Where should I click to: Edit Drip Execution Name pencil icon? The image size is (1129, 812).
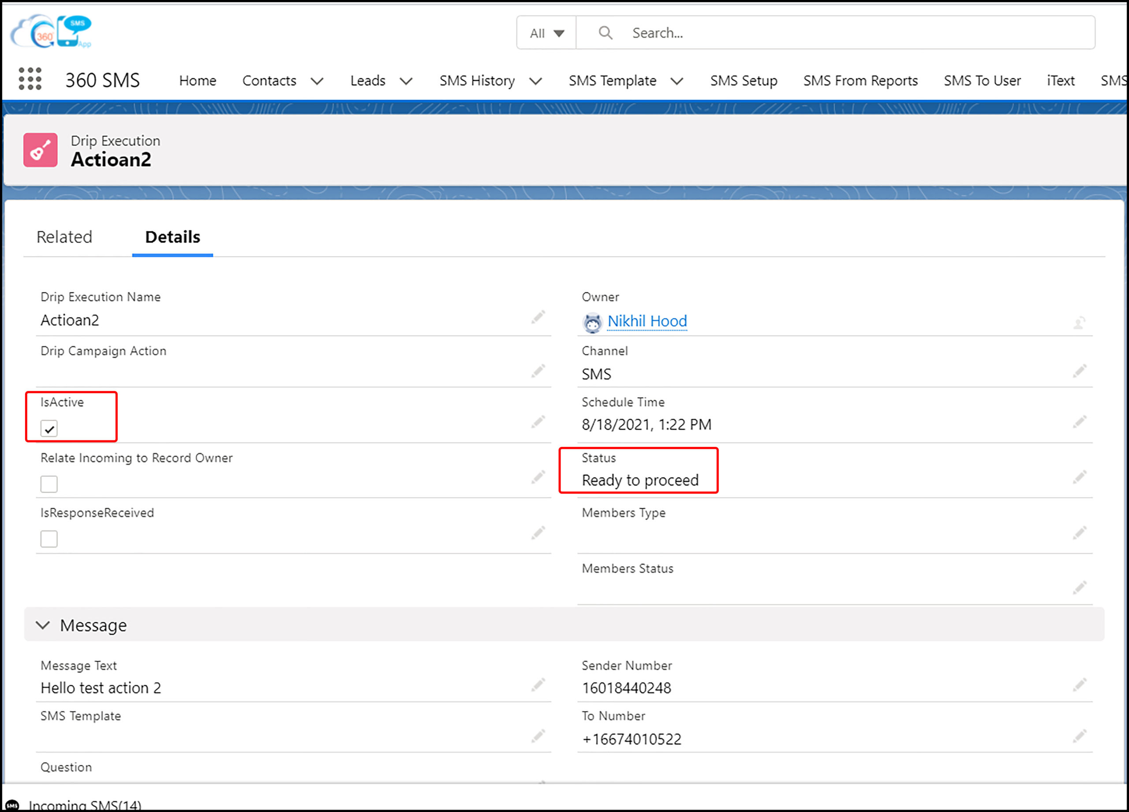click(x=538, y=317)
